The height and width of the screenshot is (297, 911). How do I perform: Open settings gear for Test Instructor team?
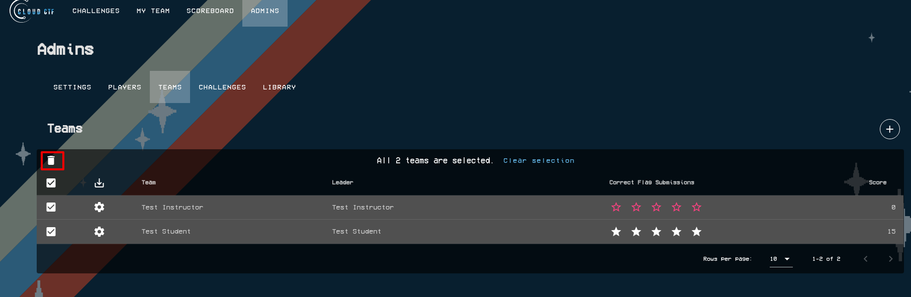pyautogui.click(x=99, y=207)
